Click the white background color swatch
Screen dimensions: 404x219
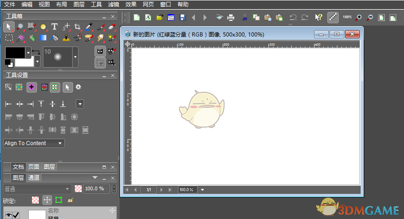(x=25, y=62)
